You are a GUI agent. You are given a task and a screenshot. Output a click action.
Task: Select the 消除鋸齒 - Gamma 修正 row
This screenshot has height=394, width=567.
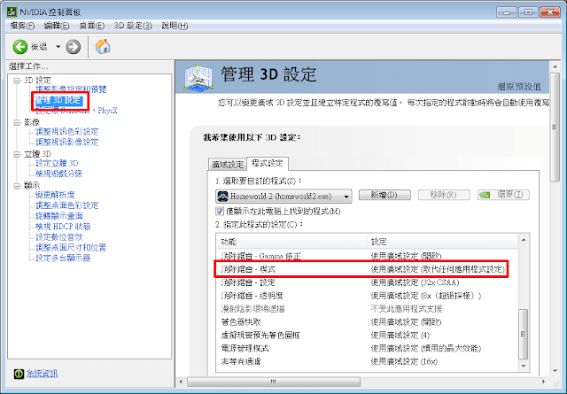(x=367, y=256)
